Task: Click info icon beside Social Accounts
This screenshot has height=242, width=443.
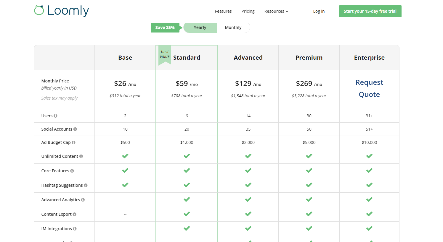Action: [75, 129]
